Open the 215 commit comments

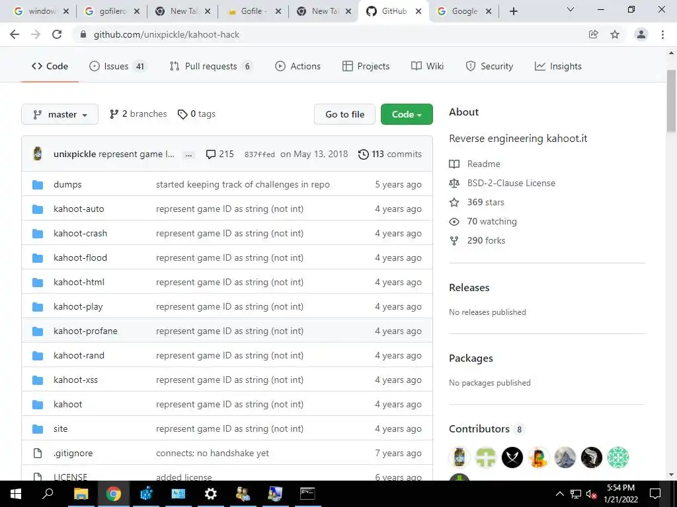[x=219, y=154]
